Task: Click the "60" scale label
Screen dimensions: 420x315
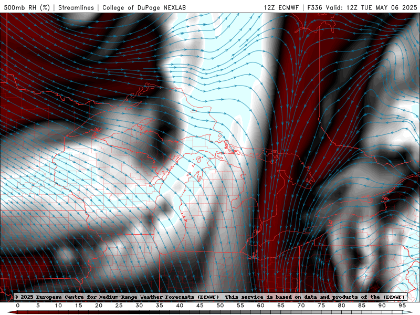Action: [x=260, y=306]
